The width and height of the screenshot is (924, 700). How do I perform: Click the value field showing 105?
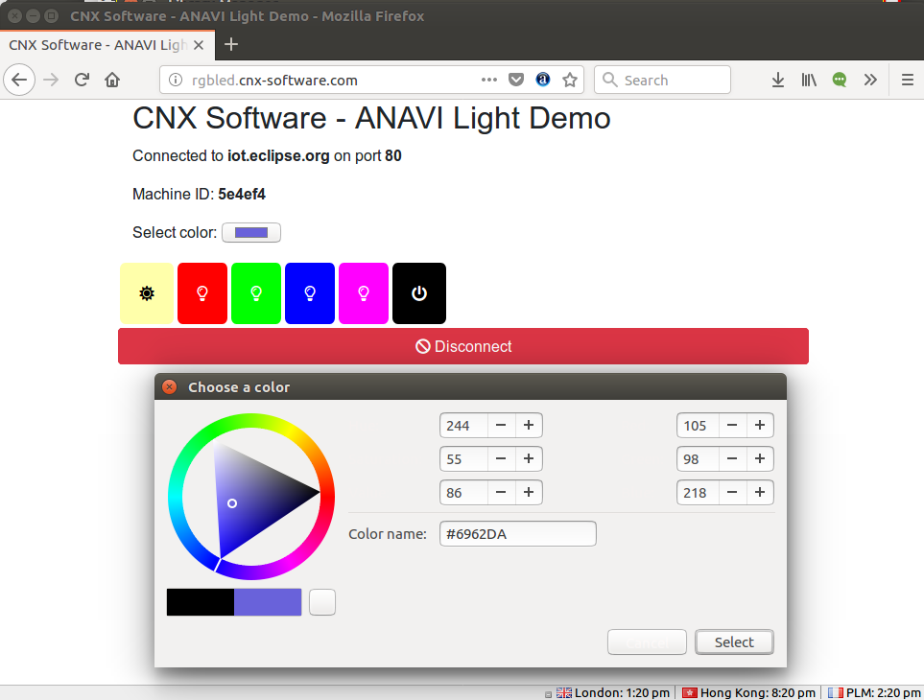pyautogui.click(x=698, y=426)
